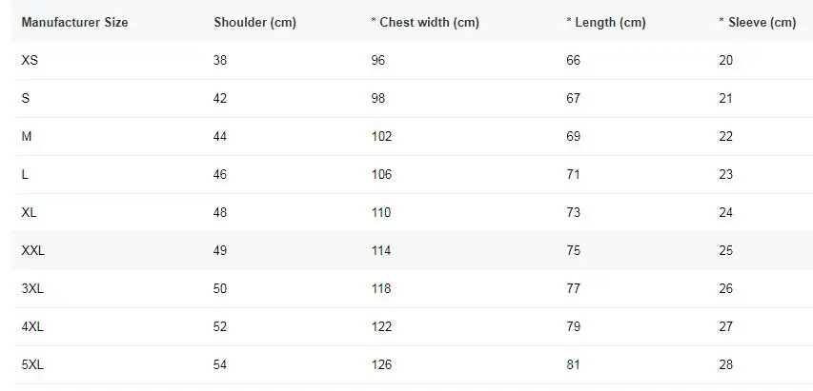Select the L size row label

pyautogui.click(x=25, y=174)
